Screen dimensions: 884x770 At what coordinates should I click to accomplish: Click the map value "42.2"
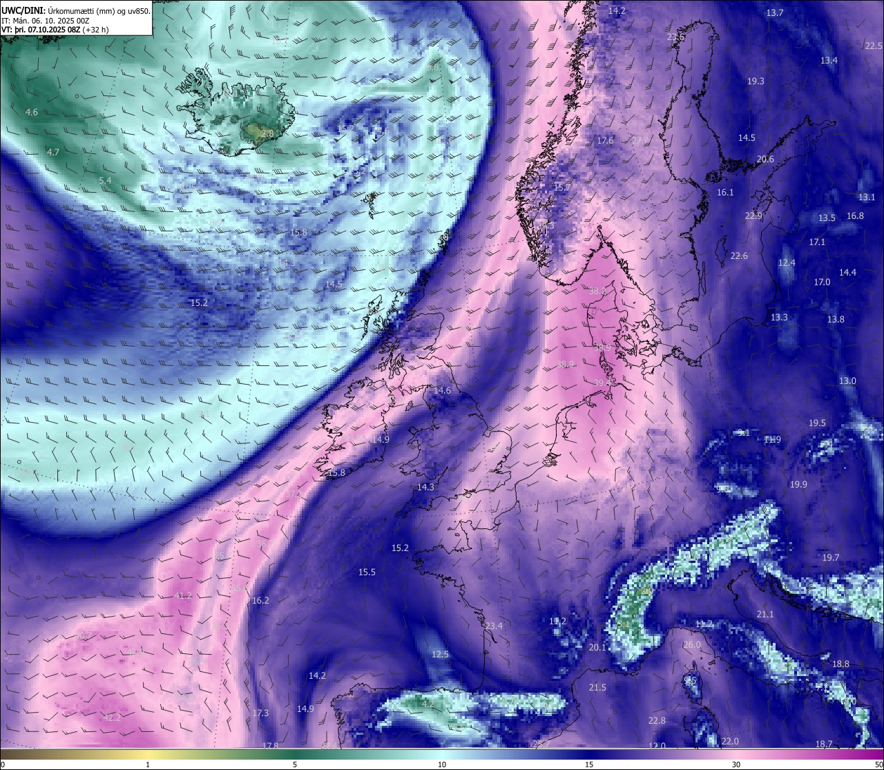112,718
